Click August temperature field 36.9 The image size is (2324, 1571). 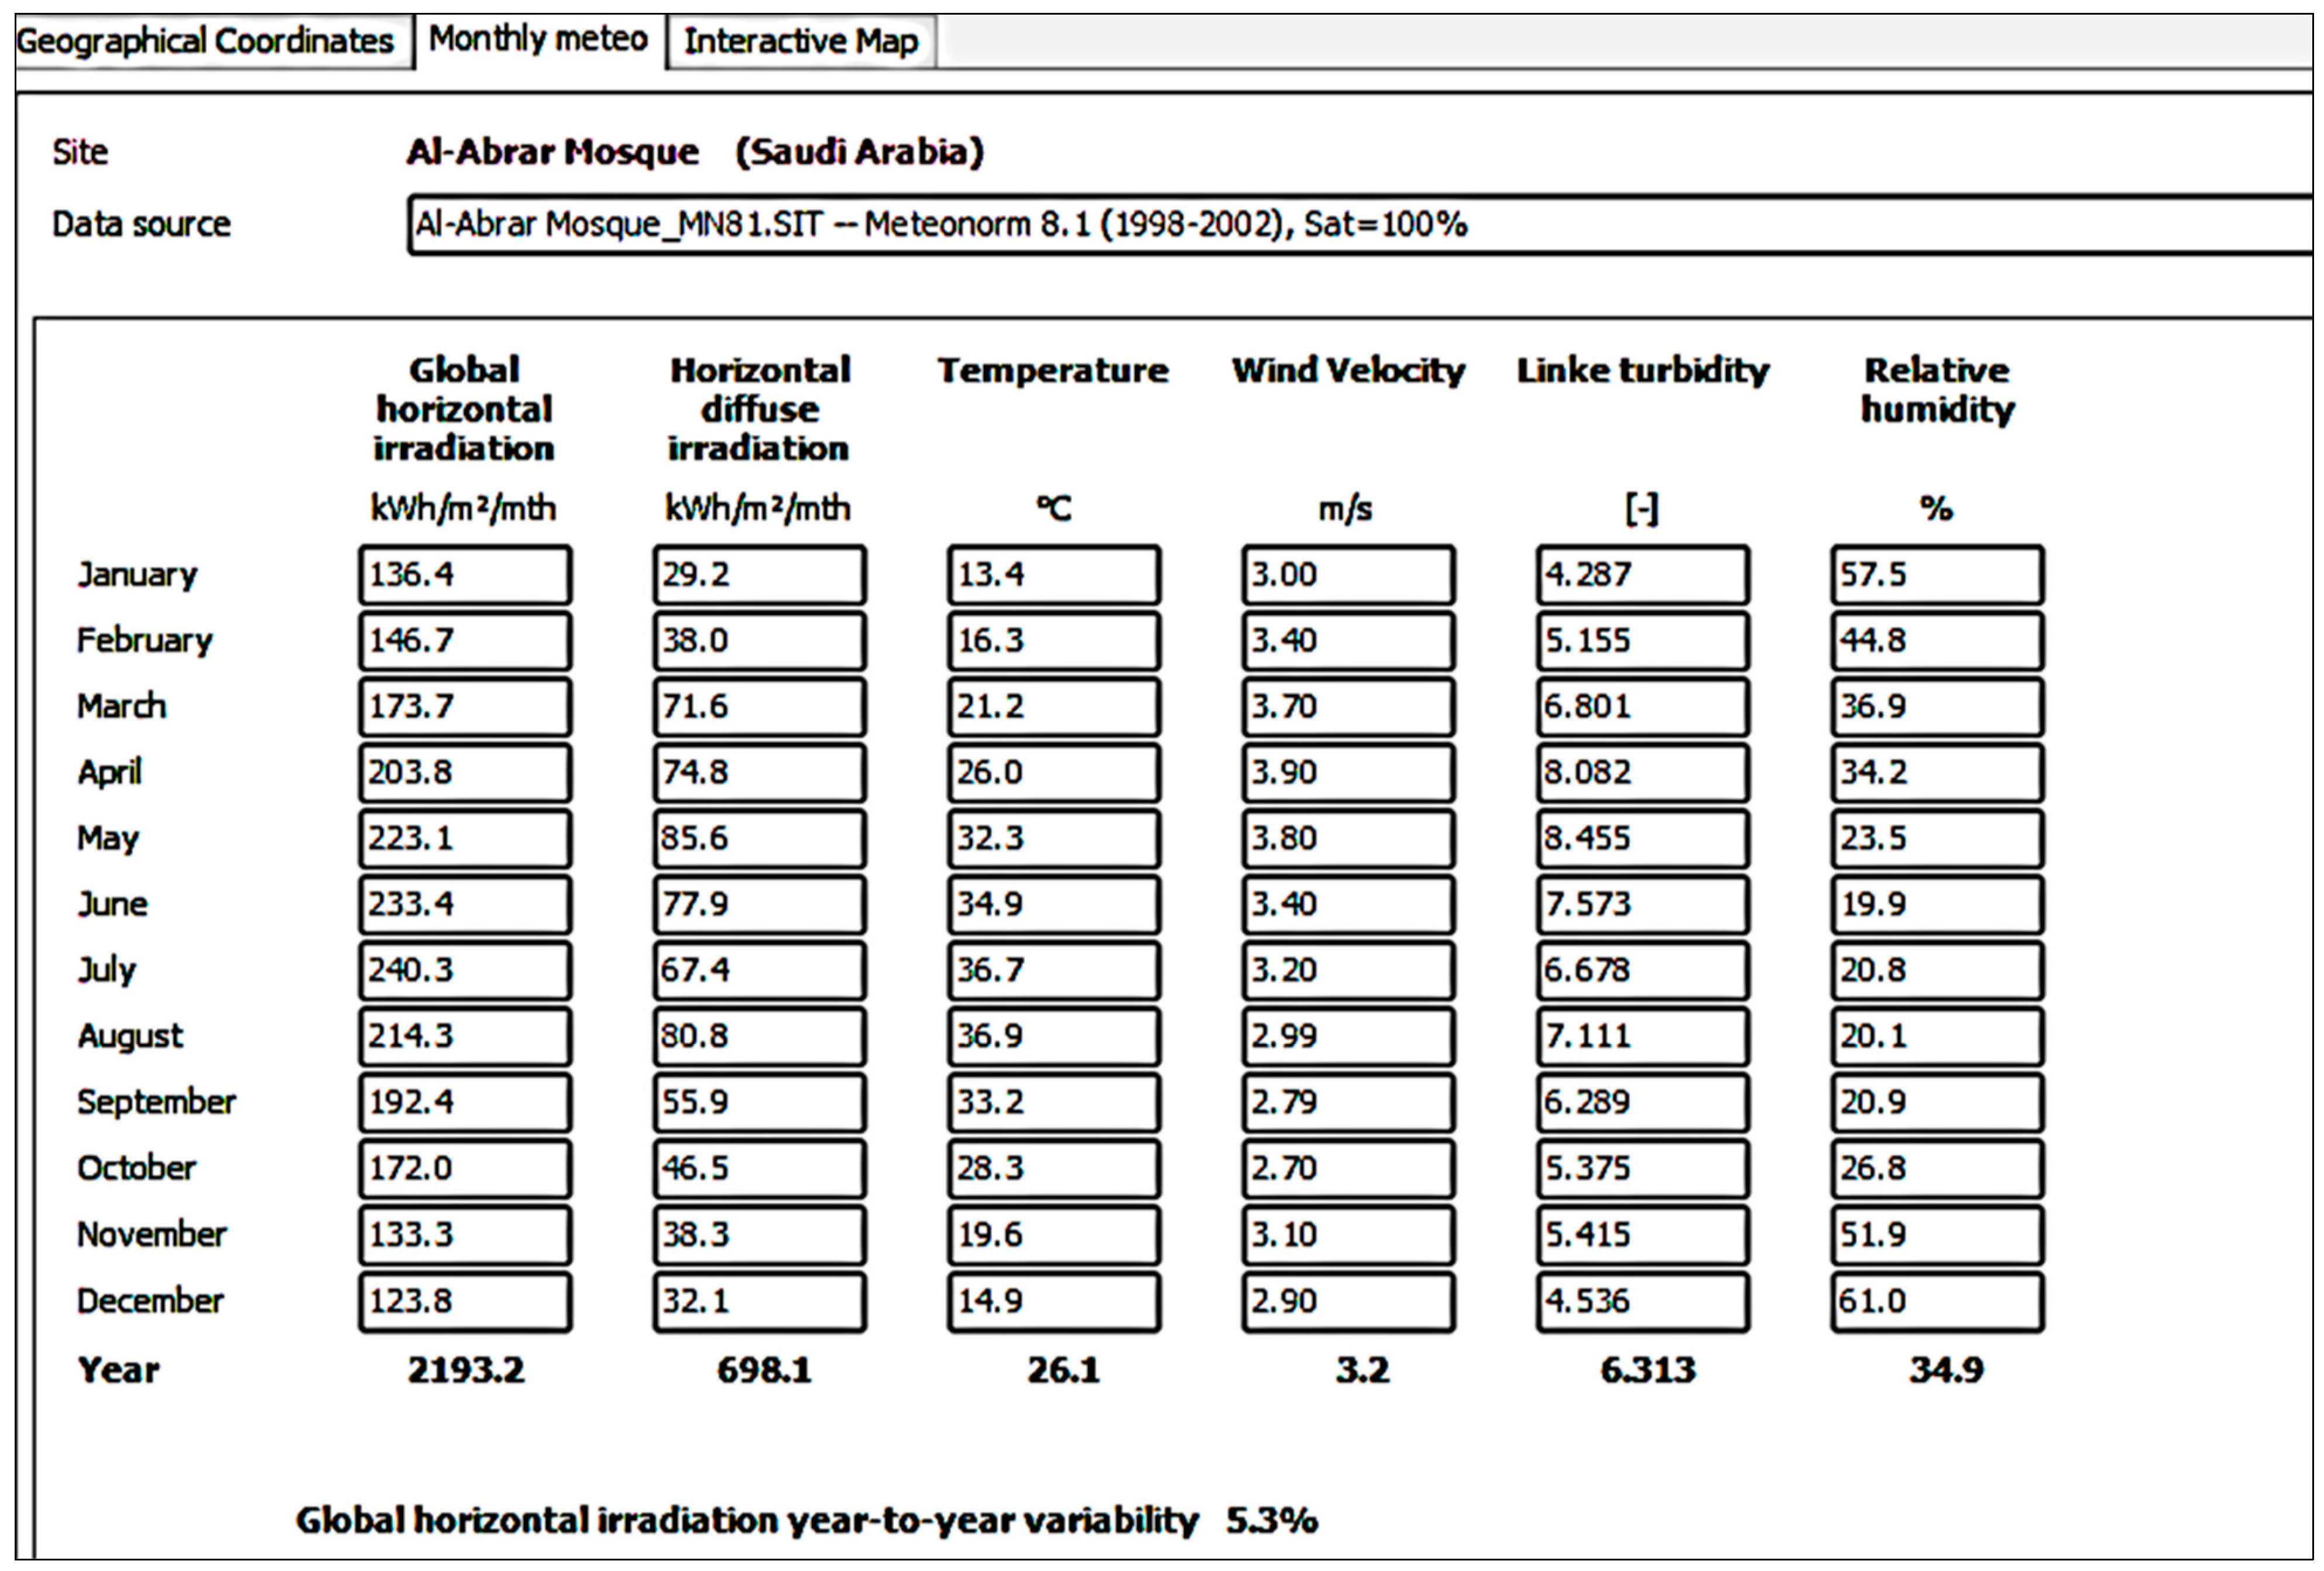pyautogui.click(x=1053, y=1036)
